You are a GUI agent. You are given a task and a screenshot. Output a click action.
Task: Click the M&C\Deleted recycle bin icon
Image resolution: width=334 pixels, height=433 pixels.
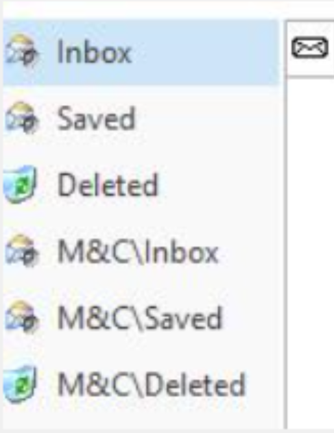coord(20,384)
